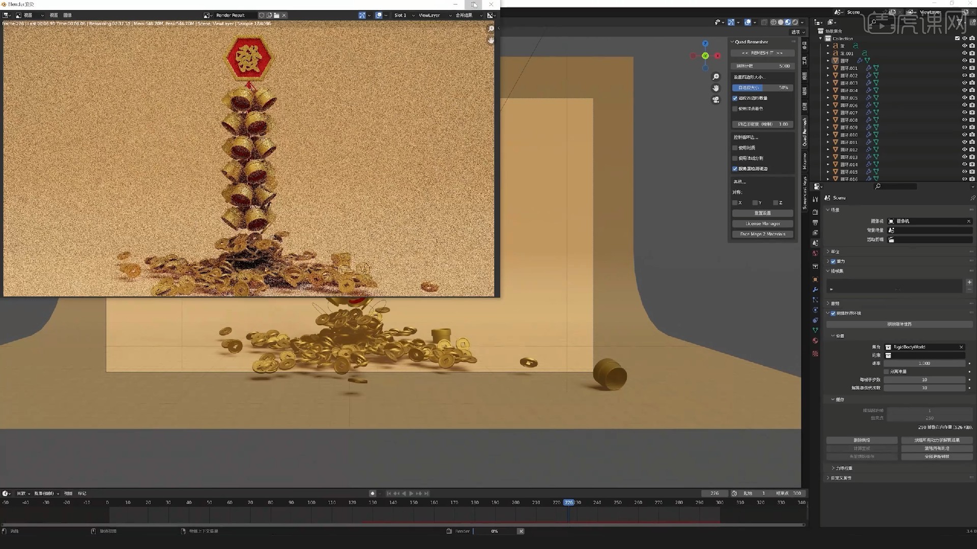Screen dimensions: 977x549
Task: Click the pin icon in the Scene properties header
Action: tap(972, 198)
